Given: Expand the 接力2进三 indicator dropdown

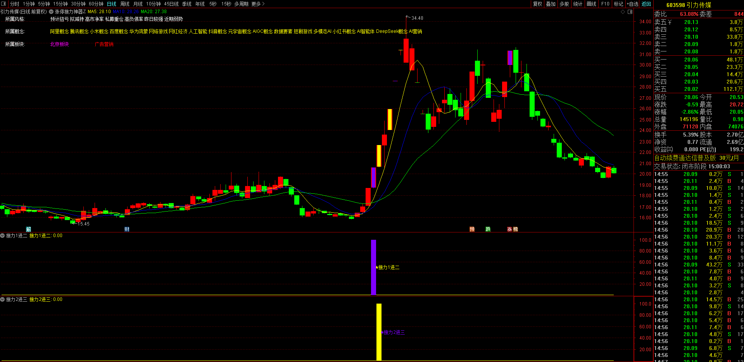Looking at the screenshot, I should pyautogui.click(x=3, y=299).
